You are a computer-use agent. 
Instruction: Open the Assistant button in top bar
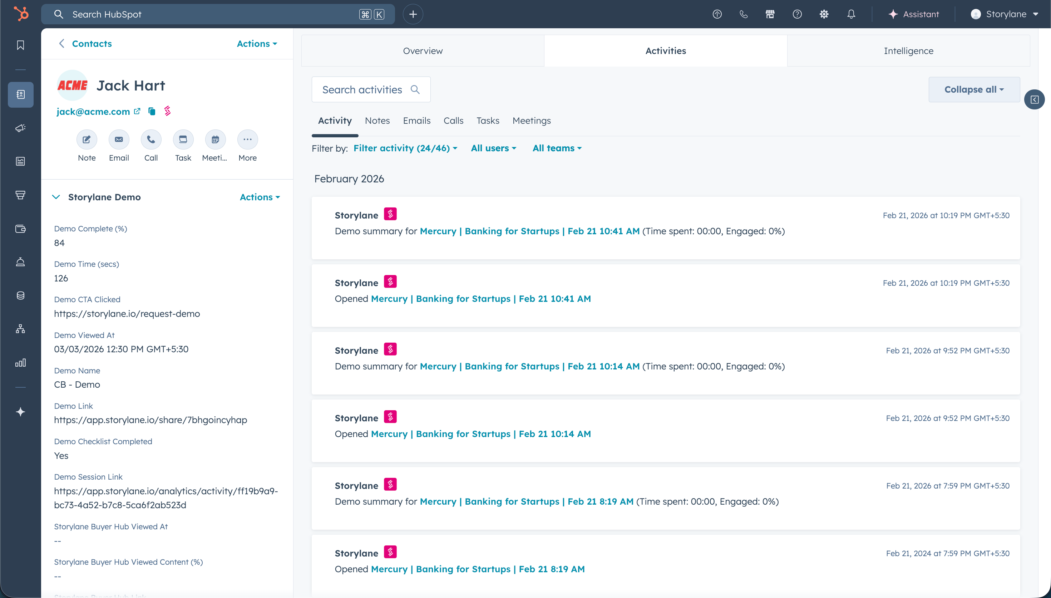point(913,14)
